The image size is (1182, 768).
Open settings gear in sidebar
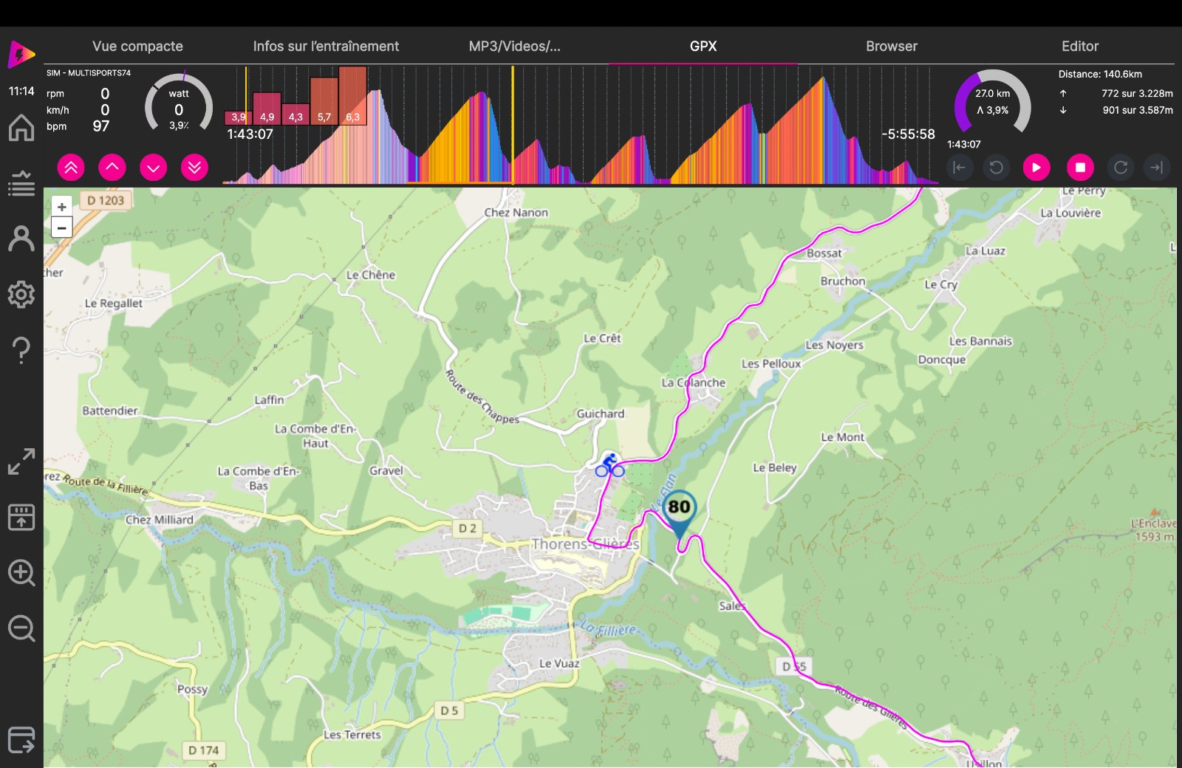tap(21, 295)
